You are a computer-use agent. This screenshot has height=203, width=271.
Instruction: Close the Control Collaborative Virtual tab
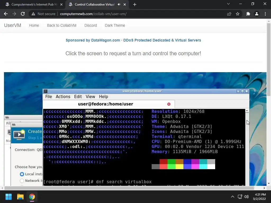click(125, 4)
